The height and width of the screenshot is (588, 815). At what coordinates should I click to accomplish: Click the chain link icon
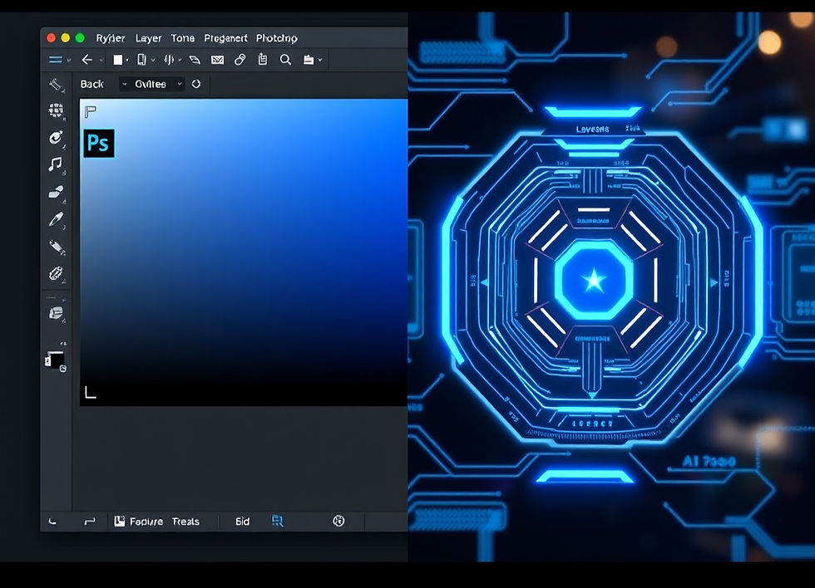(x=240, y=60)
